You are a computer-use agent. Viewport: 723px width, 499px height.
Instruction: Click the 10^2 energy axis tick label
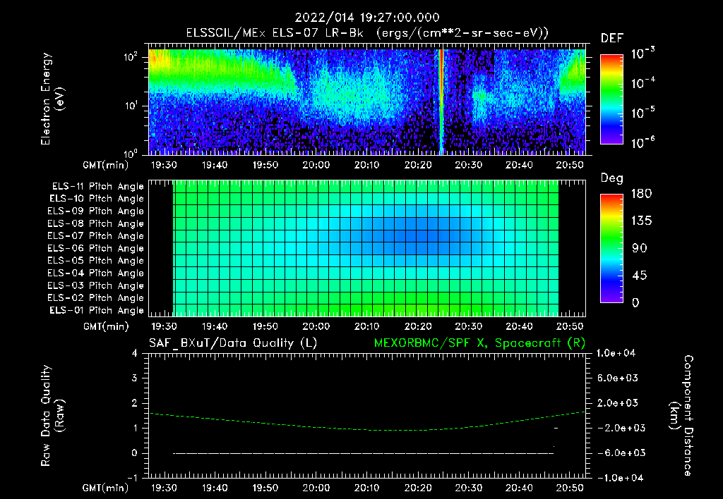pyautogui.click(x=131, y=57)
